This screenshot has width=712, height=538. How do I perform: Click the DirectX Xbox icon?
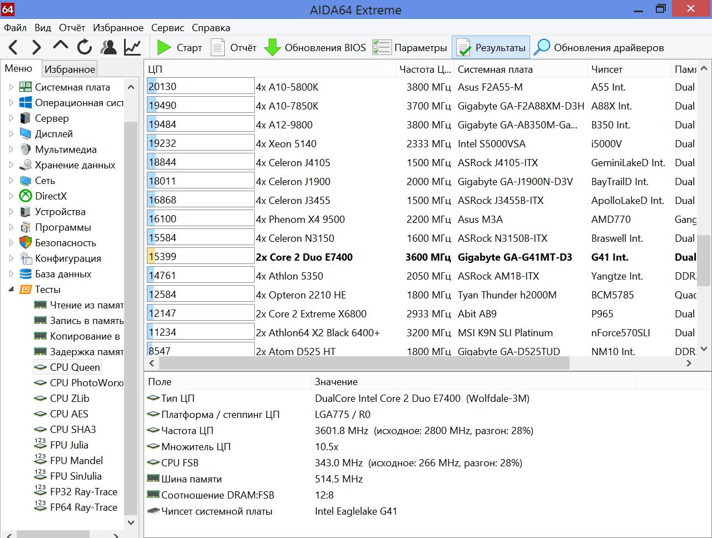26,196
